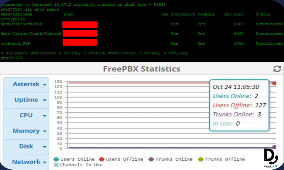Click the 'Users Offline: 127' tooltip line
Viewport: 284px width, 170px height.
(x=239, y=105)
